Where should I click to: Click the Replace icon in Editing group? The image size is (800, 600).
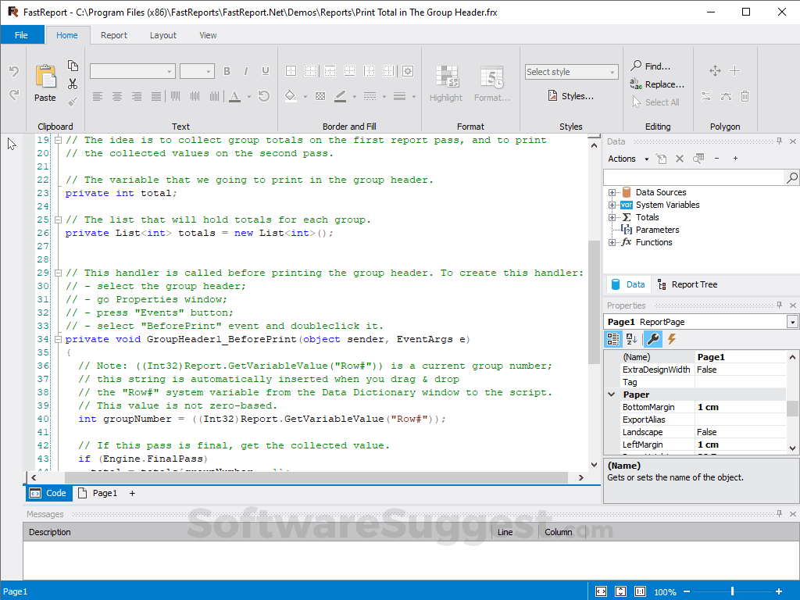(637, 84)
